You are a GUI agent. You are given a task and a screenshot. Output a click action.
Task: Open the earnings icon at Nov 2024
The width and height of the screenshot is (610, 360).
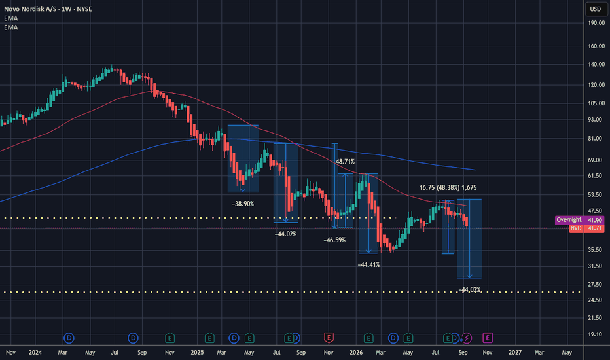click(x=170, y=338)
